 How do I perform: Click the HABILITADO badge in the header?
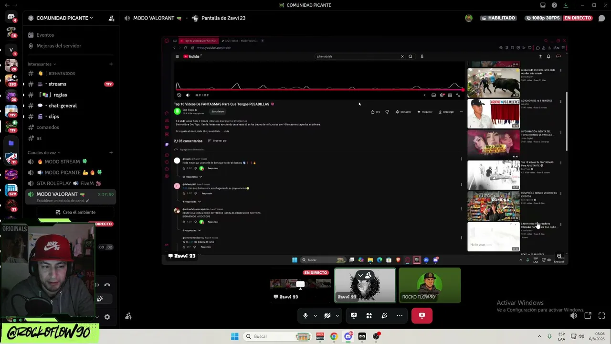point(498,18)
